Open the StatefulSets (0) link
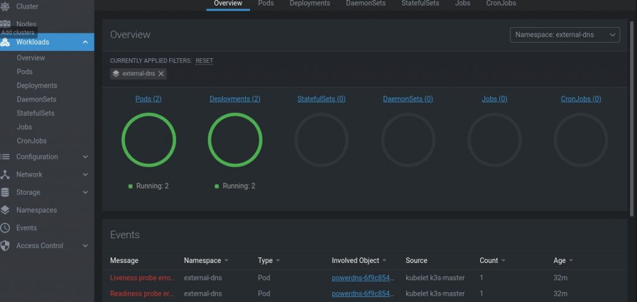 [322, 99]
